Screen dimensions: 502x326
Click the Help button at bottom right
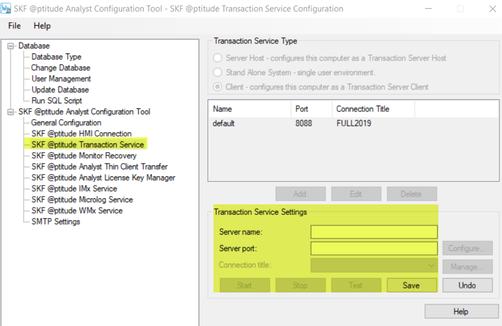click(x=461, y=311)
